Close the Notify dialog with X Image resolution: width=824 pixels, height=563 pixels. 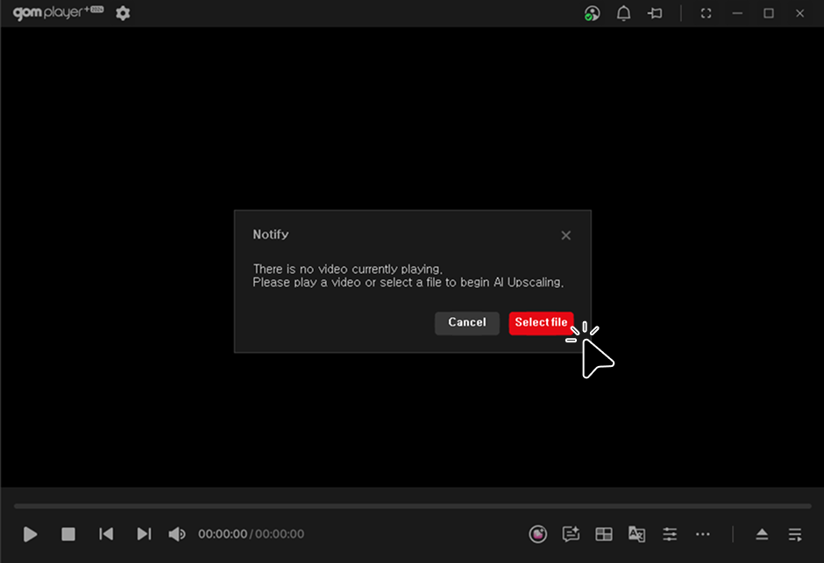565,236
